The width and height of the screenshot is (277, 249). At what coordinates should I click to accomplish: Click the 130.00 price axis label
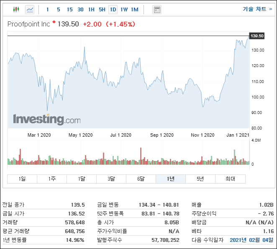coord(258,50)
